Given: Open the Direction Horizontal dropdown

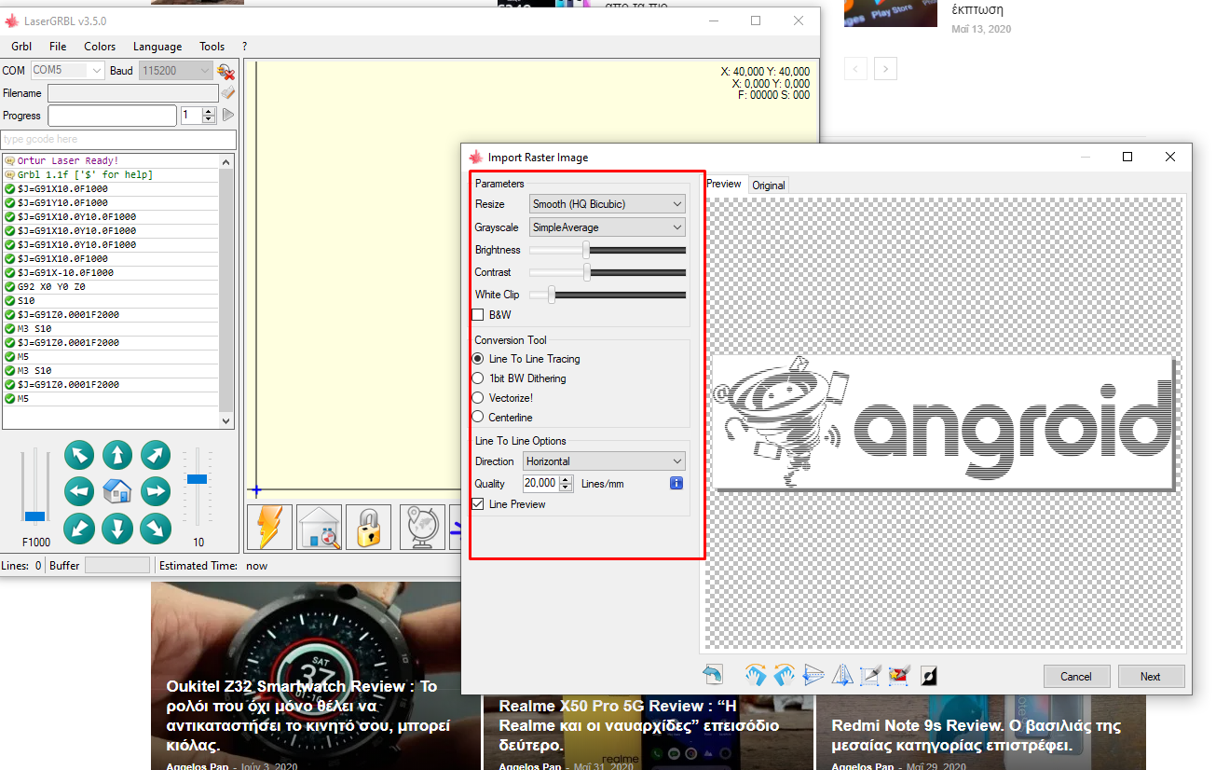Looking at the screenshot, I should [604, 461].
